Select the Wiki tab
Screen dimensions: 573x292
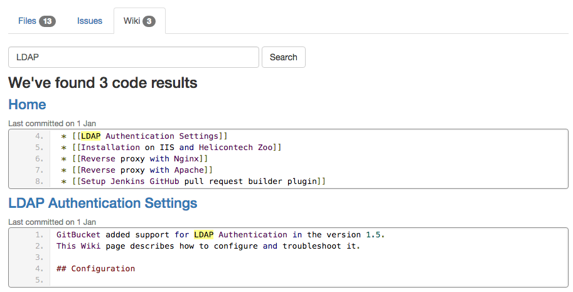coord(139,21)
